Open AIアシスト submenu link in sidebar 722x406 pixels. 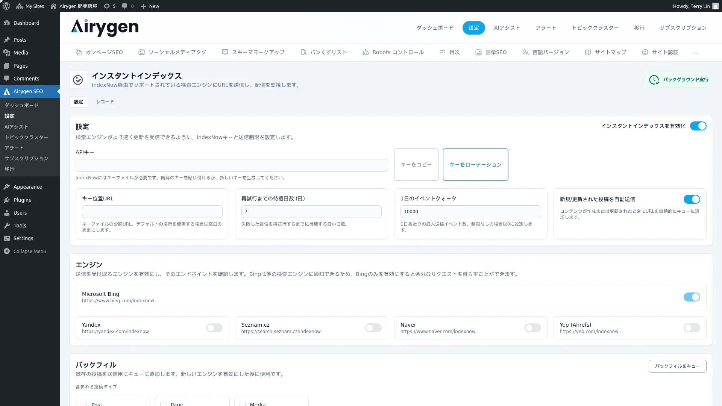point(16,127)
